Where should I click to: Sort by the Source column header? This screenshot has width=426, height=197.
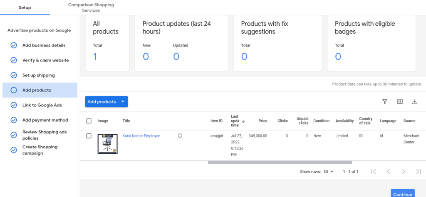coord(409,121)
